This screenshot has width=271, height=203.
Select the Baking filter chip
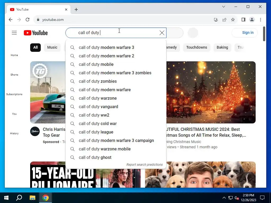222,48
